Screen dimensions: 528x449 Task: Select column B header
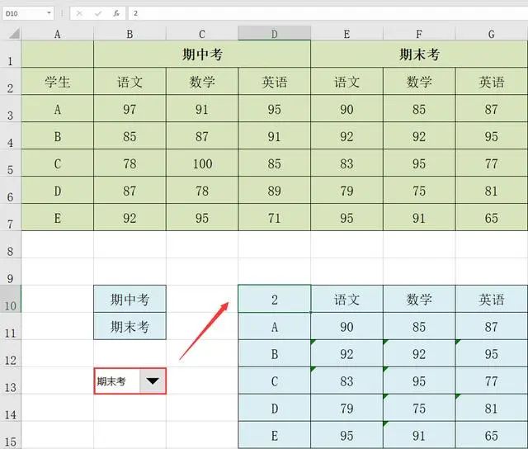point(130,34)
